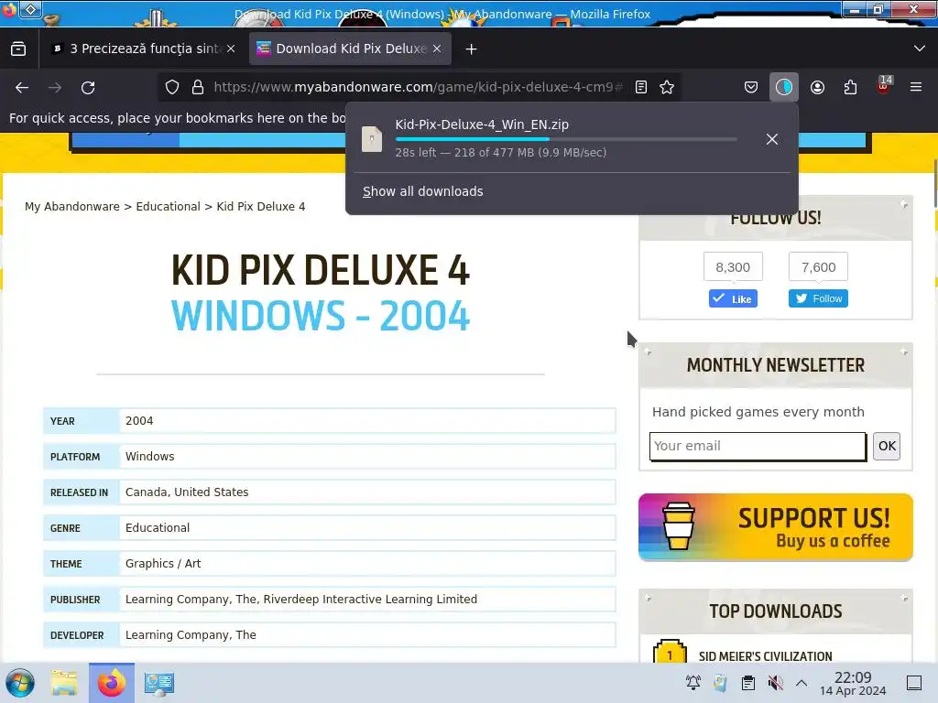Open file manager from taskbar

tap(64, 683)
